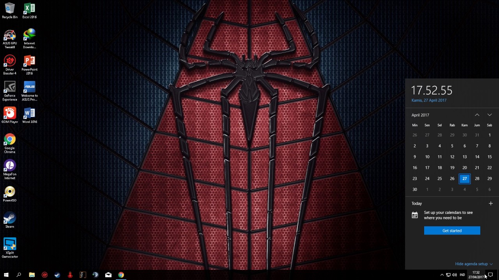Click the taskbar clock showing 17.52
The height and width of the screenshot is (280, 499).
[x=476, y=275]
